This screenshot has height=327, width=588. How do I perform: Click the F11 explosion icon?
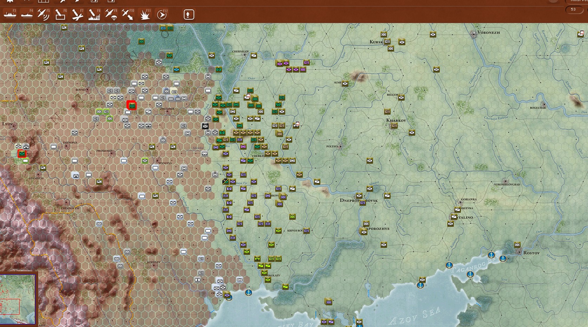pyautogui.click(x=145, y=14)
